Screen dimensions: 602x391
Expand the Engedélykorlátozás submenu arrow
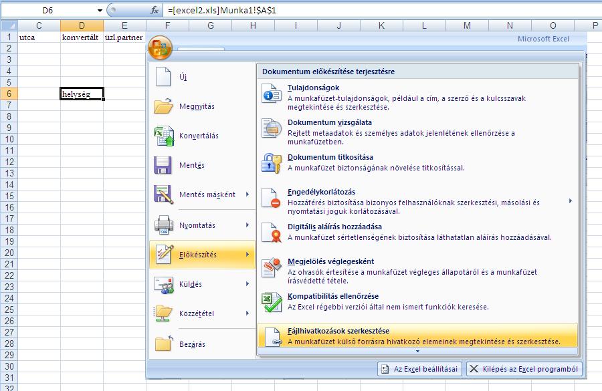coord(571,201)
